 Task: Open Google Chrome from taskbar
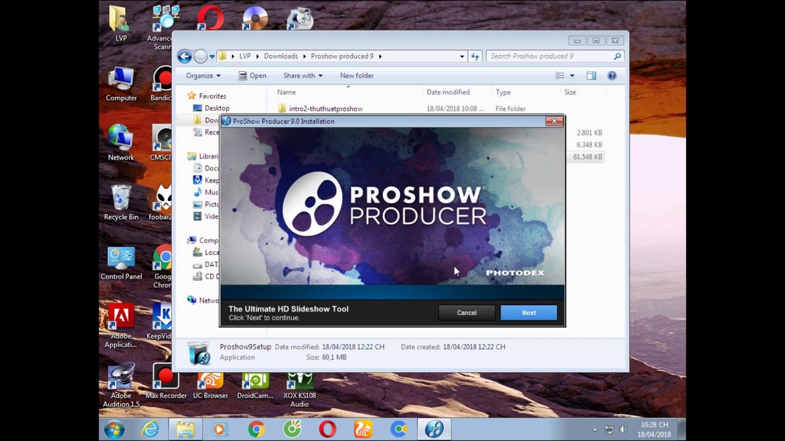point(256,429)
